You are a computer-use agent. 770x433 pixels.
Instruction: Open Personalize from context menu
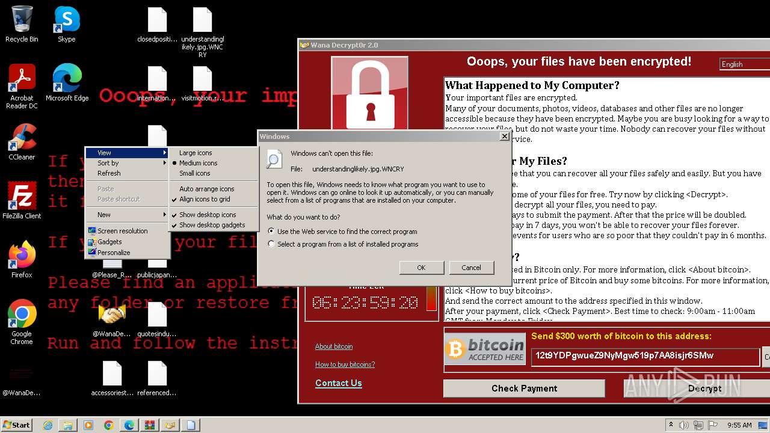tap(127, 253)
